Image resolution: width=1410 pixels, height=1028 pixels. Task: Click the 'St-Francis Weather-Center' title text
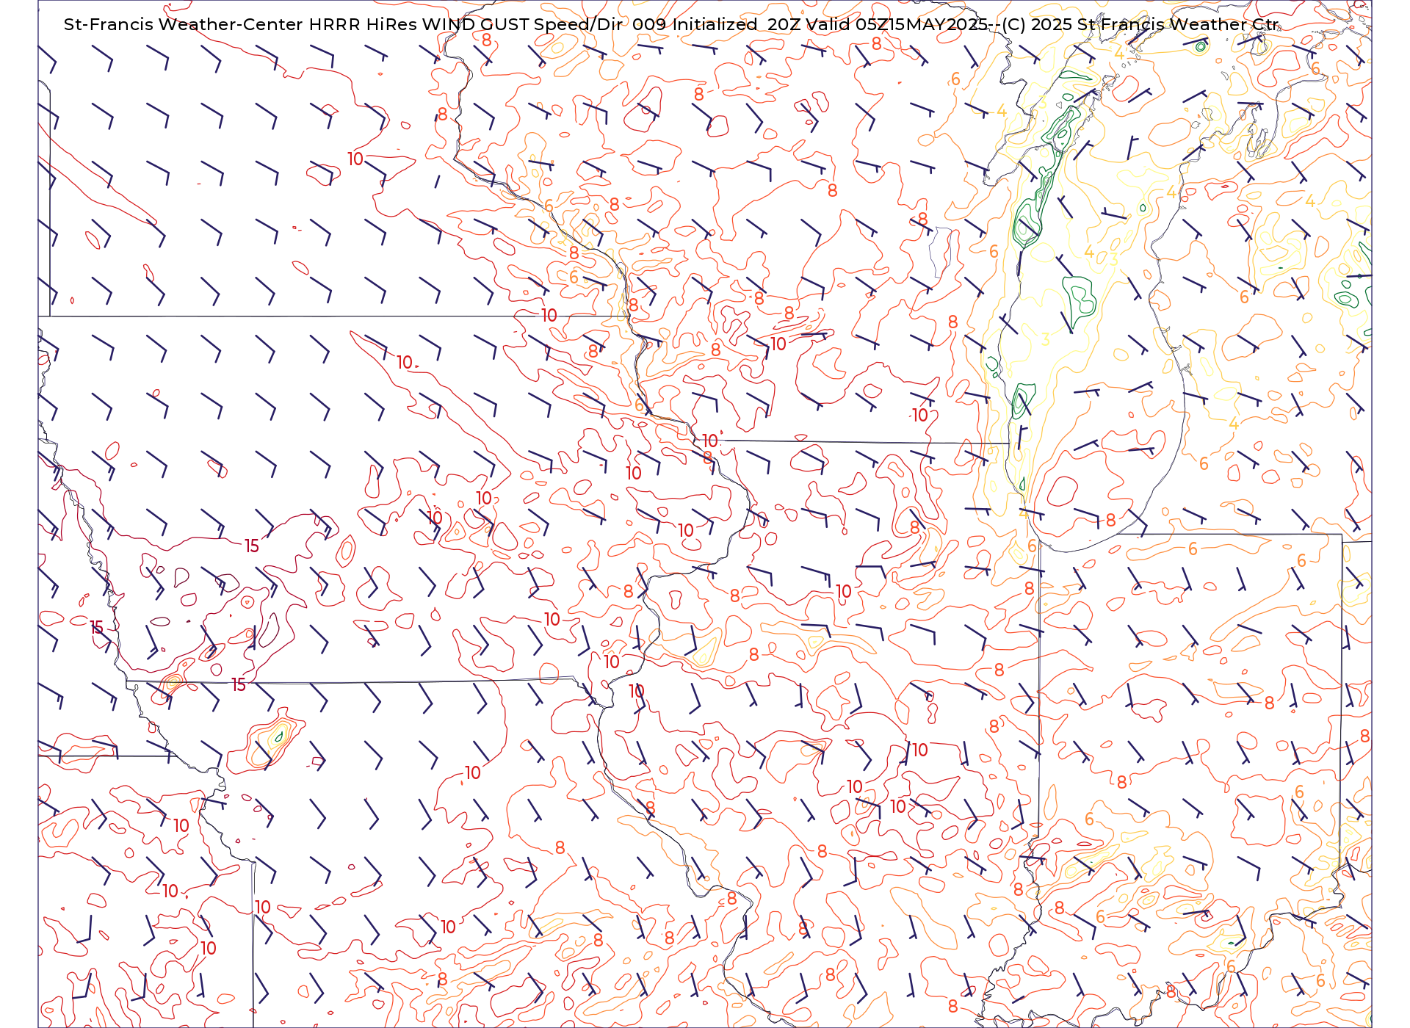coord(184,24)
